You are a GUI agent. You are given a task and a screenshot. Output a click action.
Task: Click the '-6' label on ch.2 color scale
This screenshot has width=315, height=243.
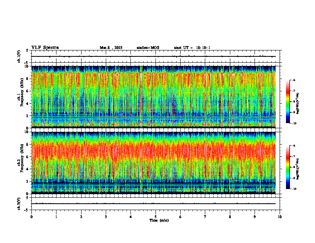(x=294, y=146)
